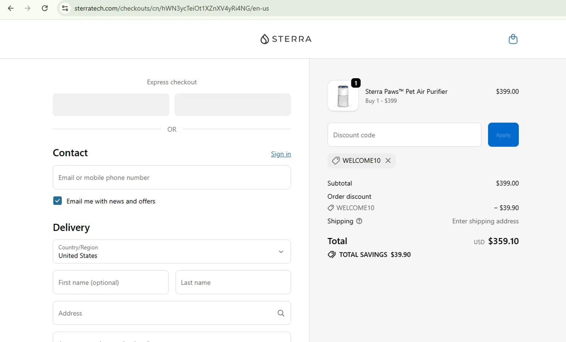Click the second express checkout button

(232, 105)
